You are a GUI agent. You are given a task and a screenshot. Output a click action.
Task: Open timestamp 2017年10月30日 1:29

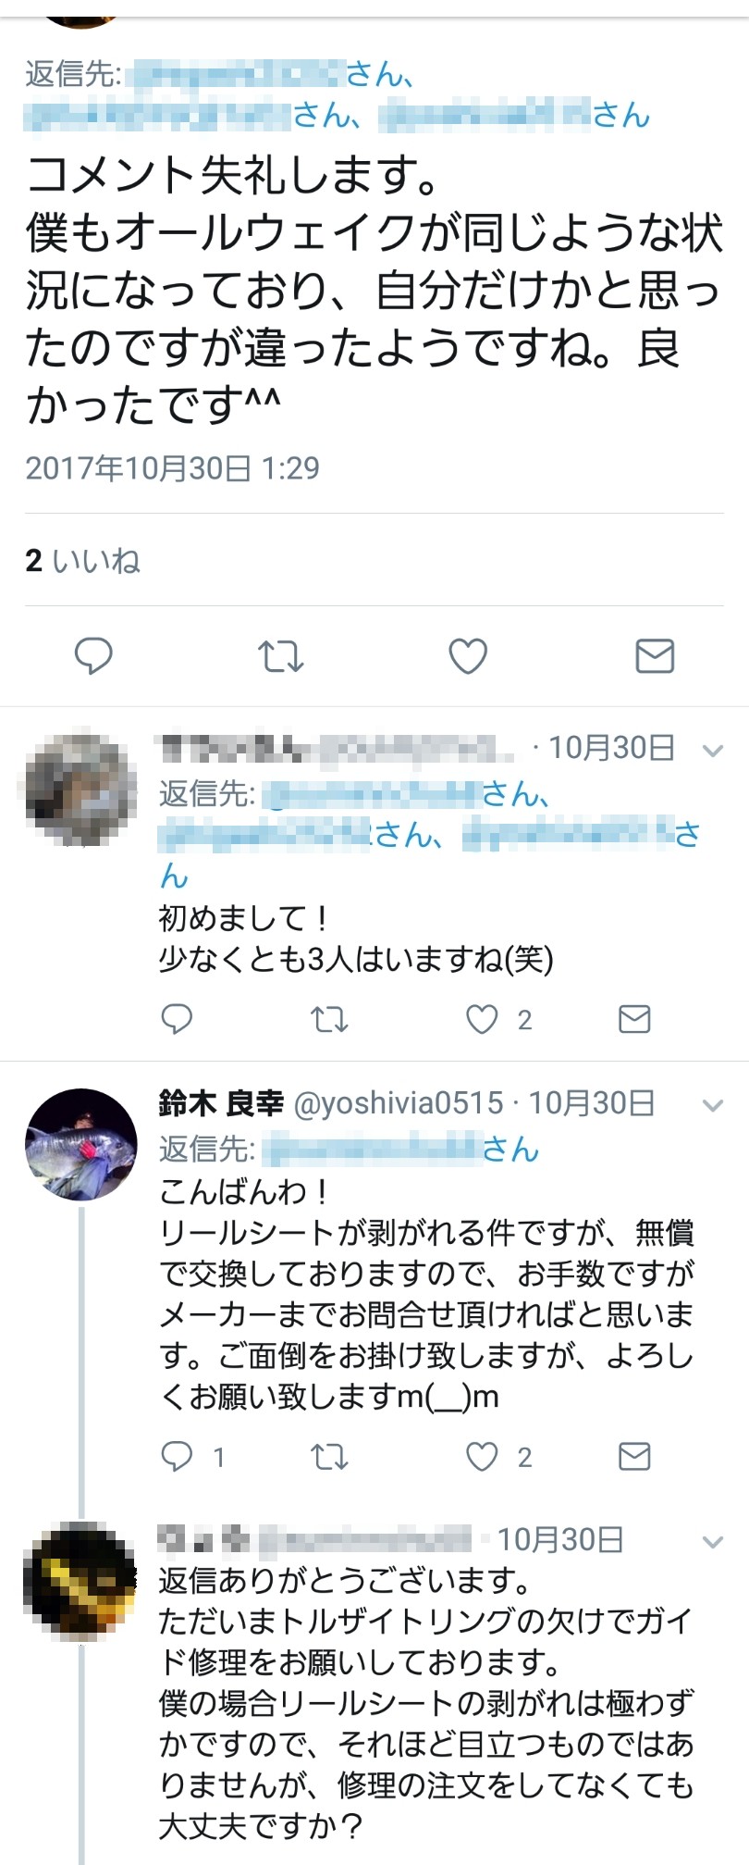[172, 468]
